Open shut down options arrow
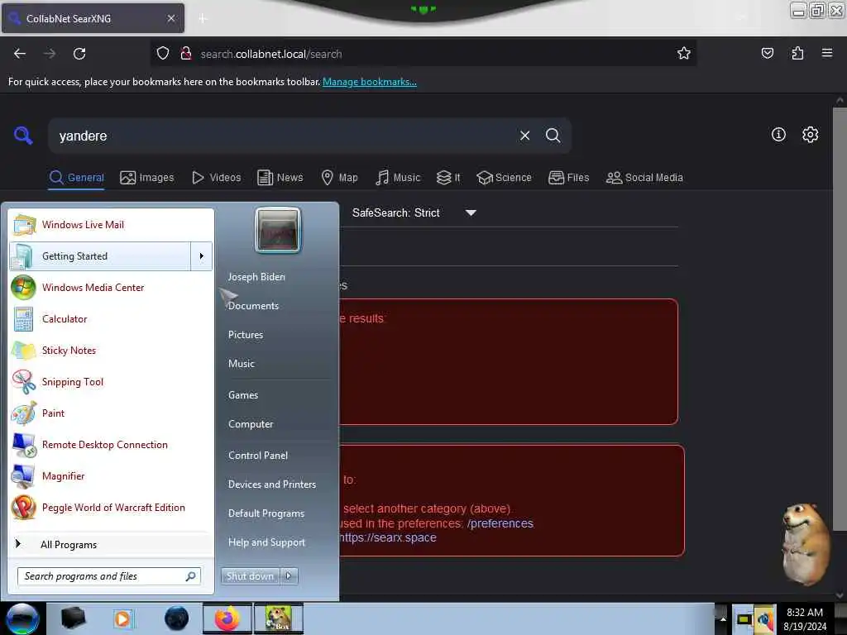The width and height of the screenshot is (847, 635). 289,576
